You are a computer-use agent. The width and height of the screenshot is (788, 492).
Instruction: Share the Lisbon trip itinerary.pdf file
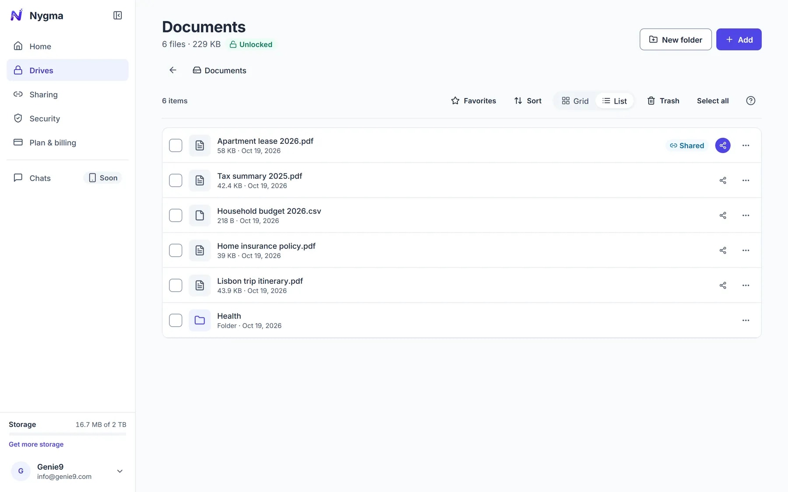723,285
